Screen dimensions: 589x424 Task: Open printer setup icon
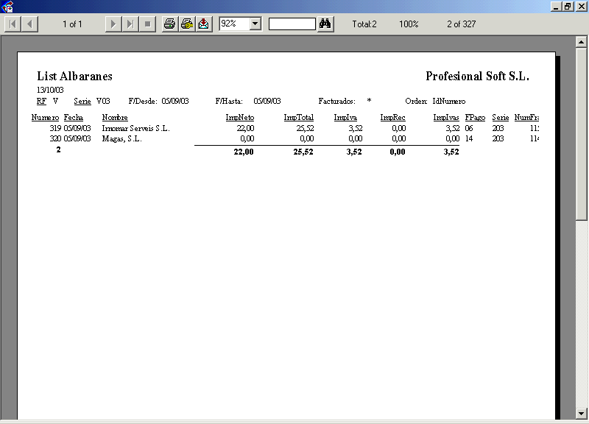[x=187, y=24]
